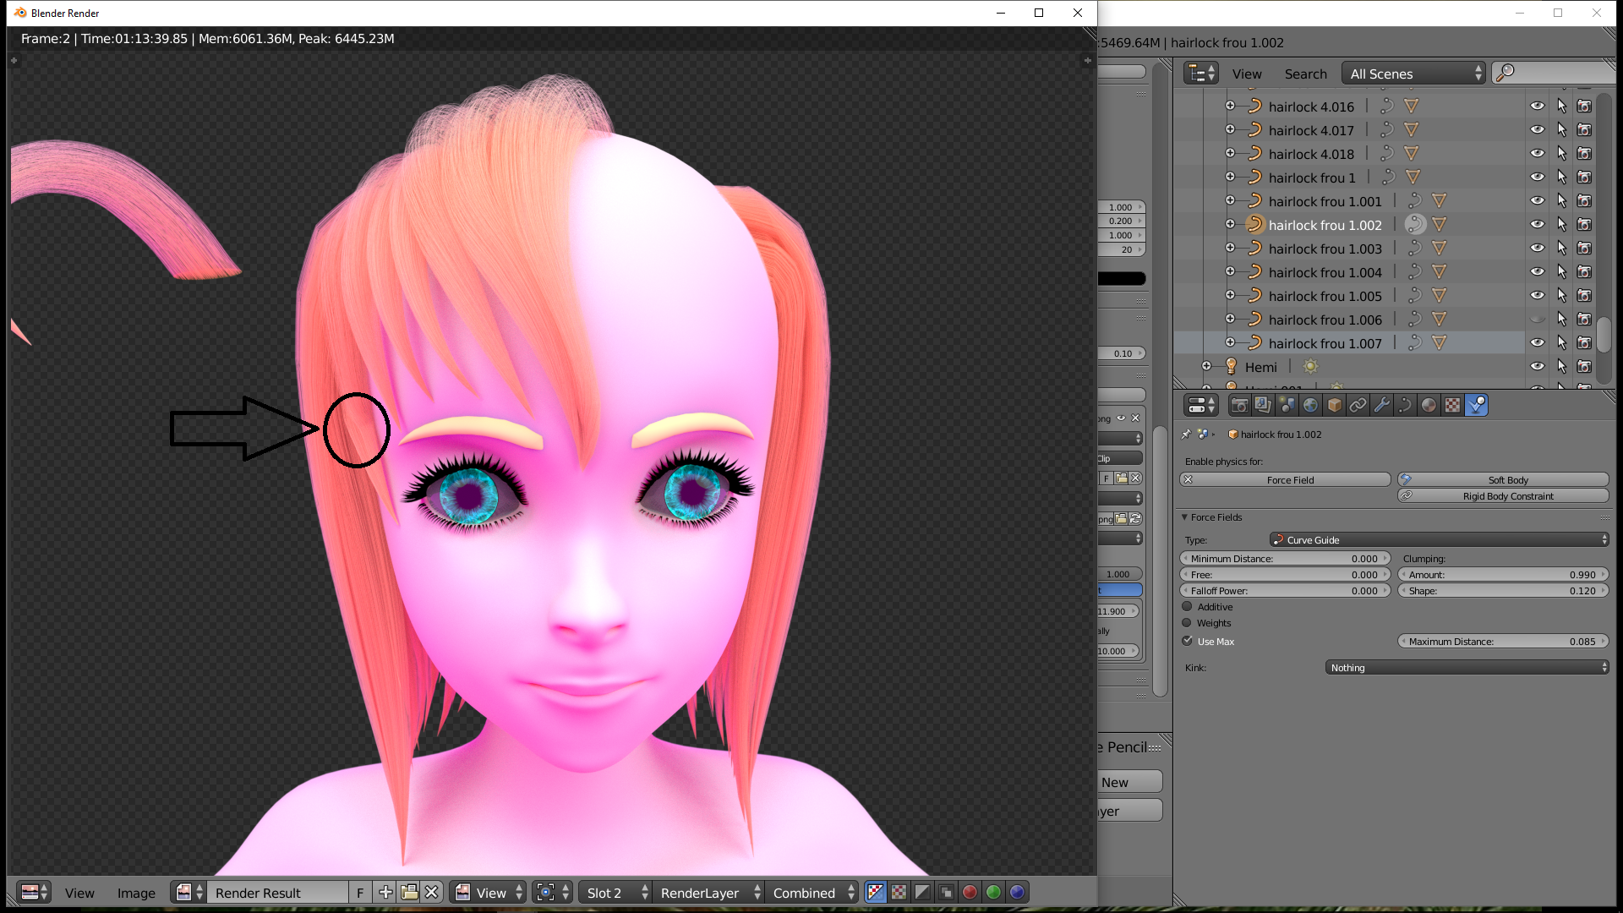Open the Modifiers properties tab
Viewport: 1623px width, 913px height.
(1382, 405)
